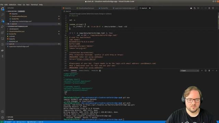This screenshot has width=219, height=123.
Task: Open the Terminal menu
Action: pos(34,4)
